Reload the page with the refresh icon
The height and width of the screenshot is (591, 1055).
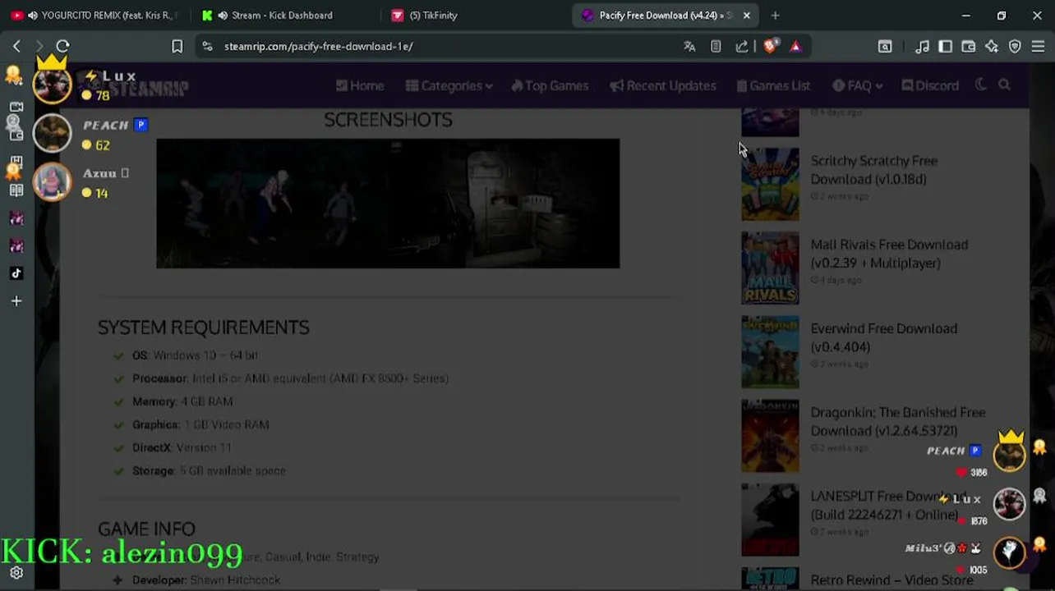coord(62,46)
